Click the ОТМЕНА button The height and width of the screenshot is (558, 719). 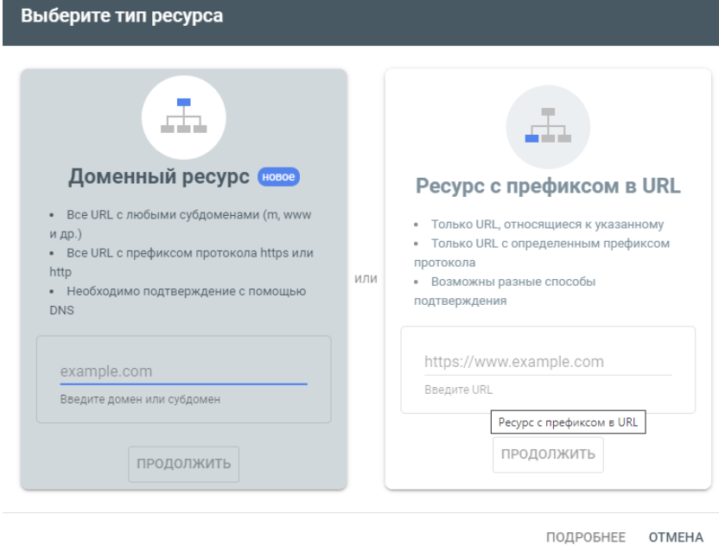676,537
